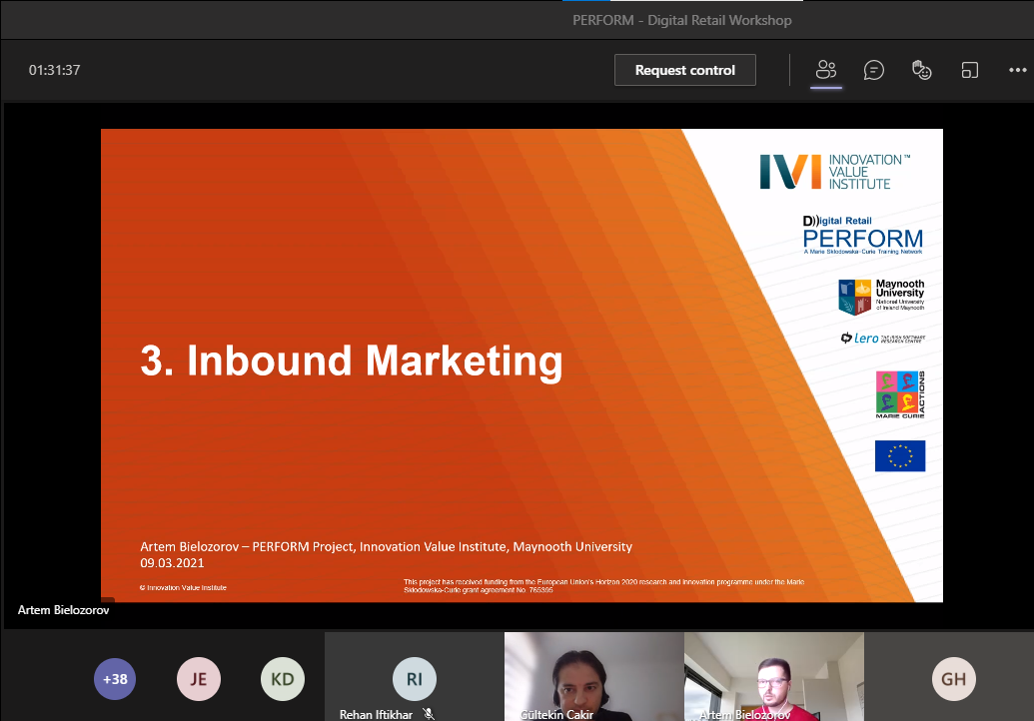Open the participants panel icon
This screenshot has height=721, width=1034.
pos(825,70)
